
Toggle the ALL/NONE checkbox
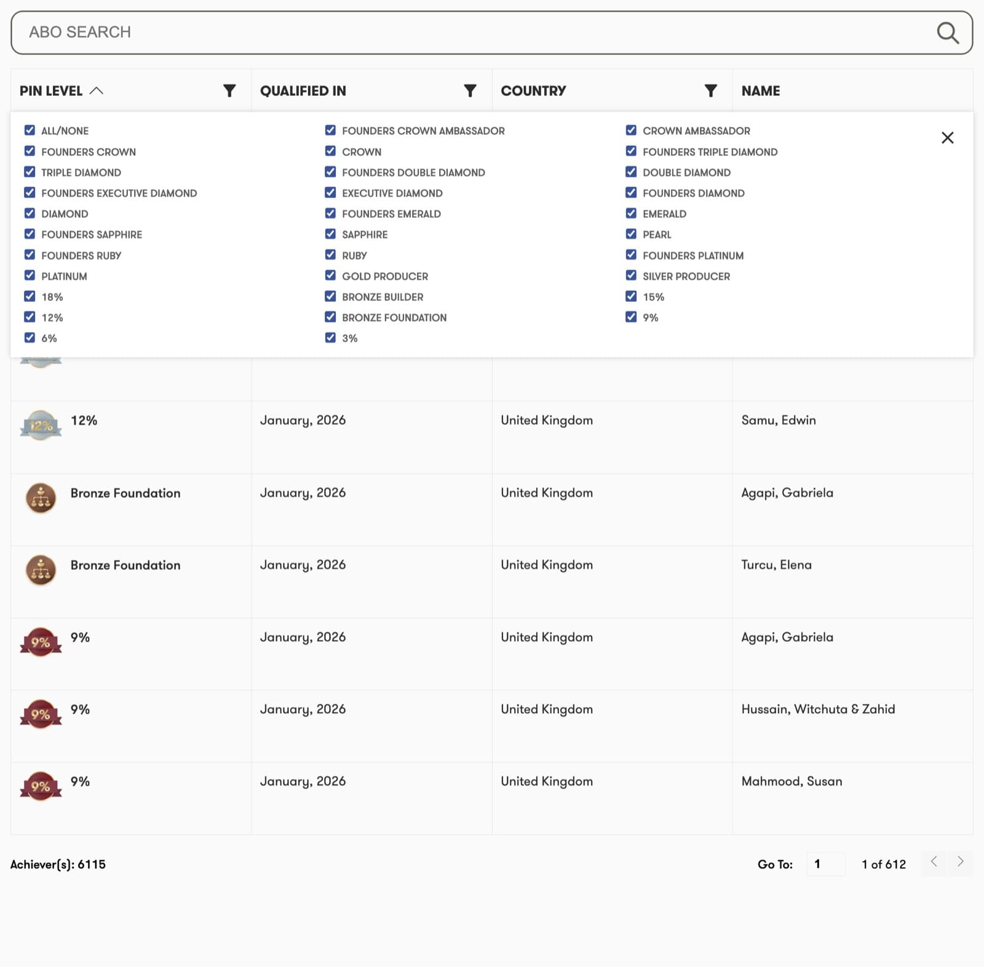point(30,130)
